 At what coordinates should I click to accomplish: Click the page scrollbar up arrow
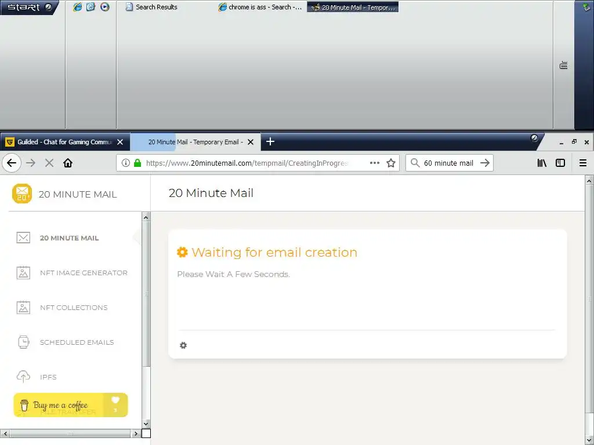click(x=589, y=181)
